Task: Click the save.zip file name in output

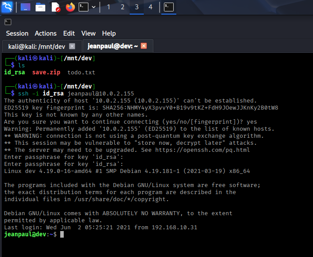Action: coord(46,72)
